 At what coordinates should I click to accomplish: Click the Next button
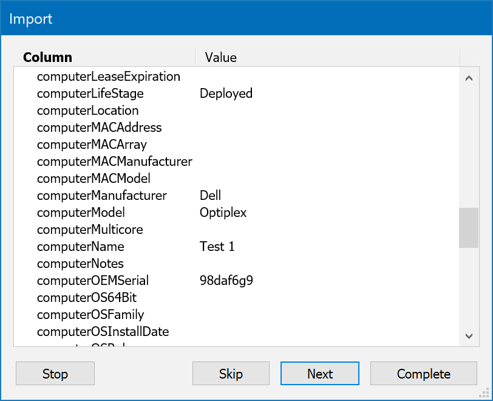[x=319, y=374]
